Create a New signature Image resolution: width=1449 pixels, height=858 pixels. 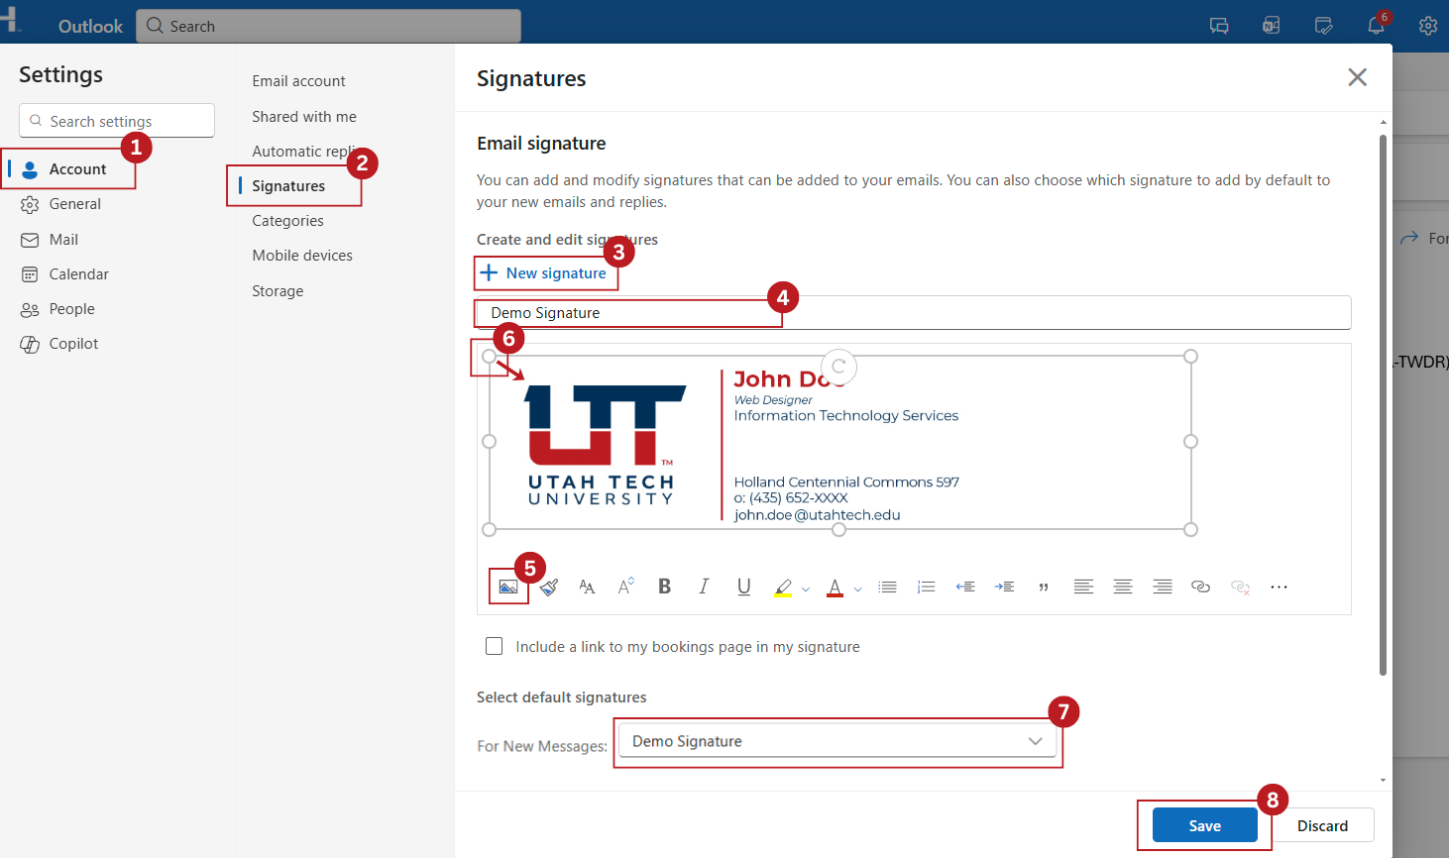point(545,272)
